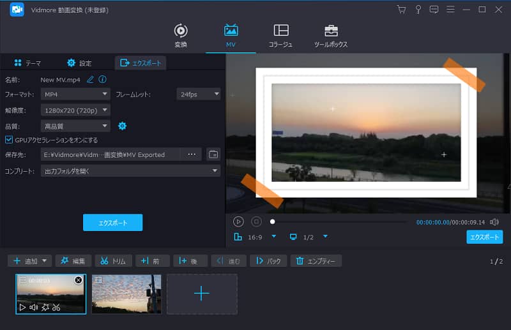Select the first sunset clip thumbnail
Image resolution: width=511 pixels, height=330 pixels.
tap(51, 294)
